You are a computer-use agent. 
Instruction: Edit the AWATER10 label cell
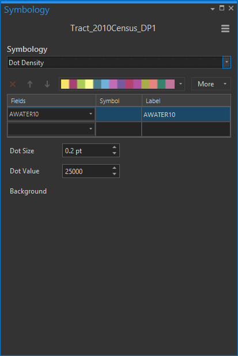(186, 114)
